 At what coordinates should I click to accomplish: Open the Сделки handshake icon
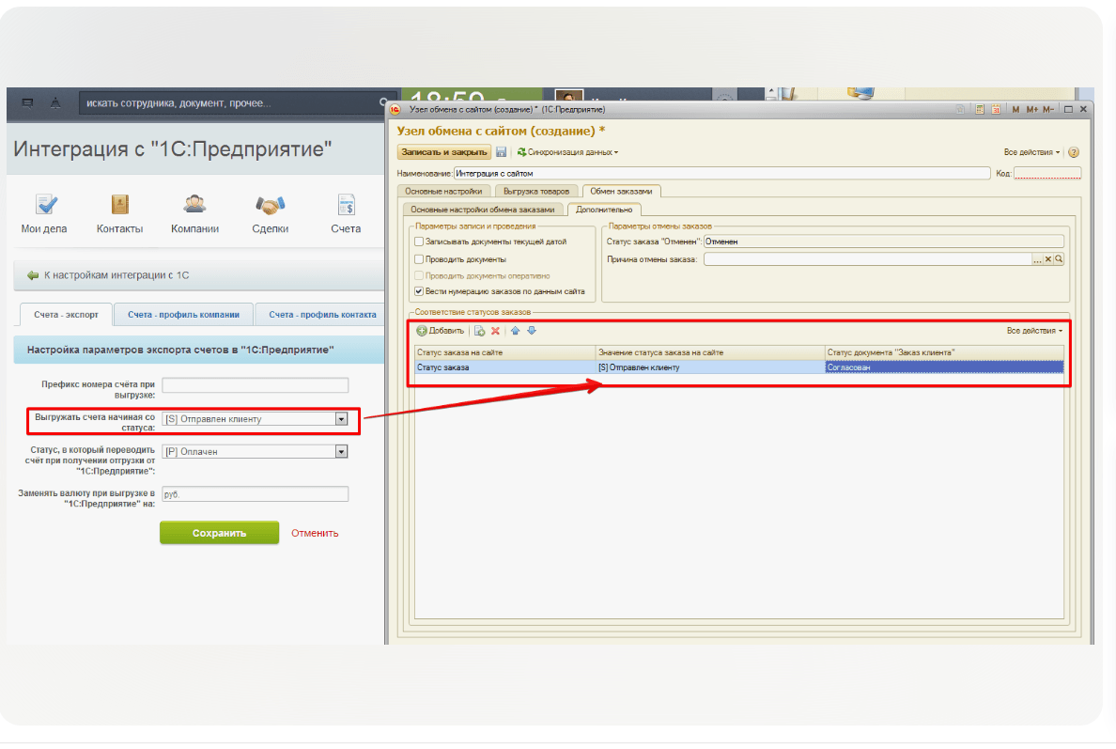(271, 205)
